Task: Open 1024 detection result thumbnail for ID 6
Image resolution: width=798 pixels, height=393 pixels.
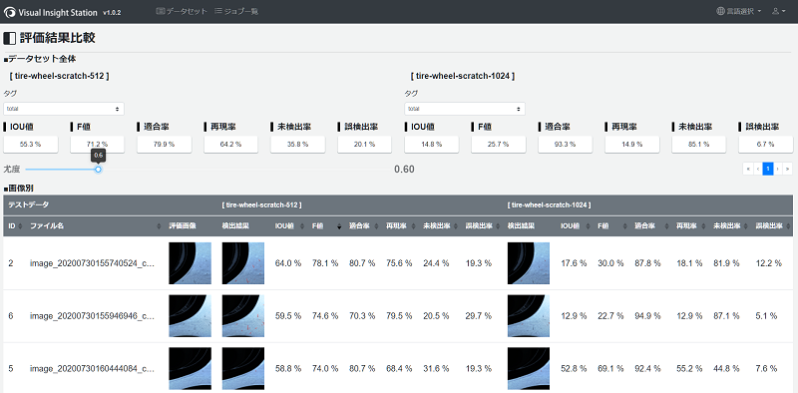Action: point(529,316)
